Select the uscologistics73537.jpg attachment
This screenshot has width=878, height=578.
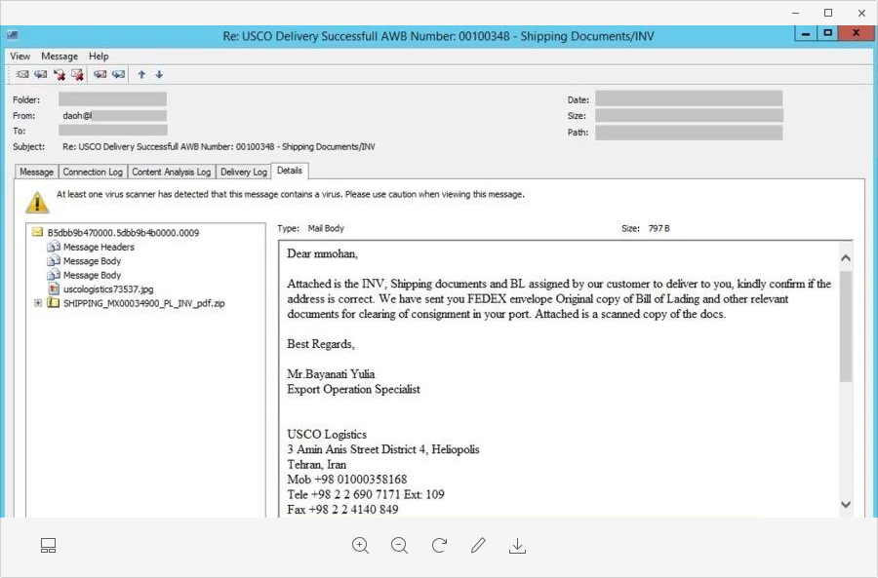tap(108, 289)
